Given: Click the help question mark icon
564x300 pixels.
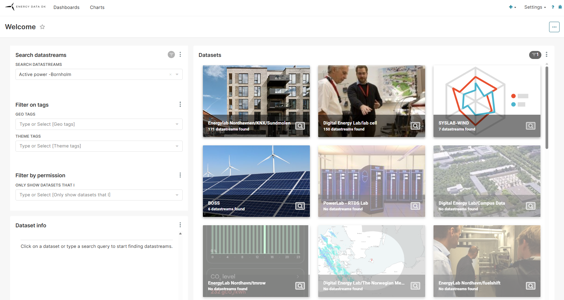Looking at the screenshot, I should click(553, 7).
